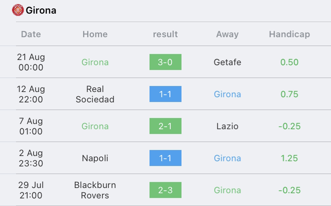Click the Getafe away team name
331x206 pixels.
pyautogui.click(x=227, y=62)
